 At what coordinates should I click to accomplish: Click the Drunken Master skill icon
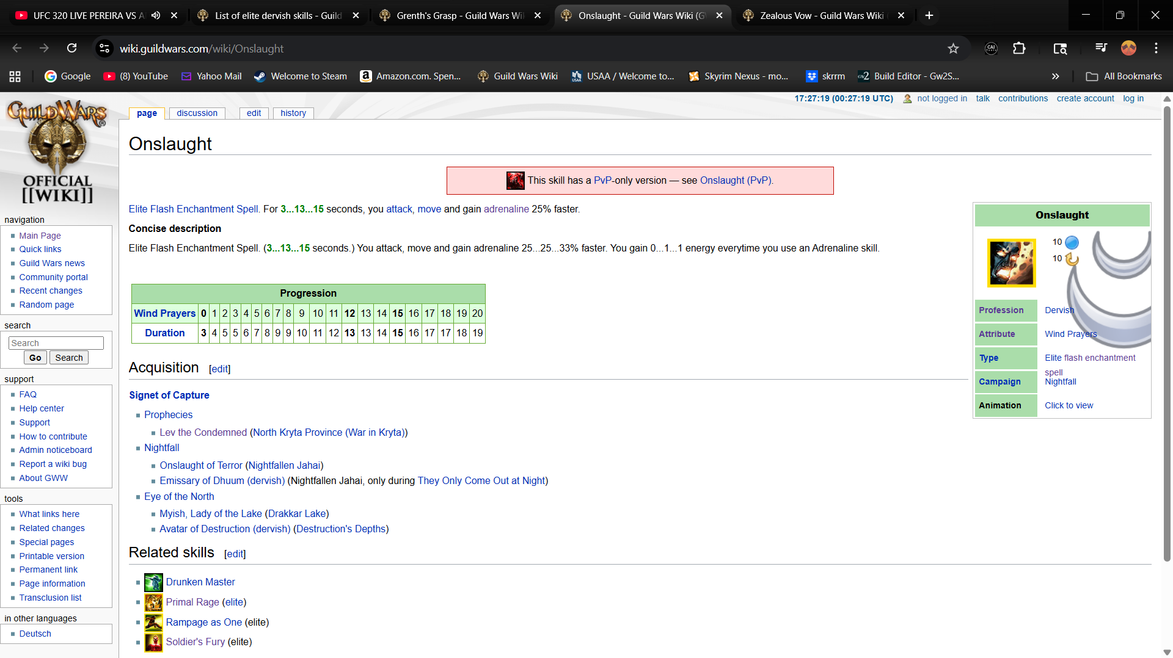click(153, 582)
